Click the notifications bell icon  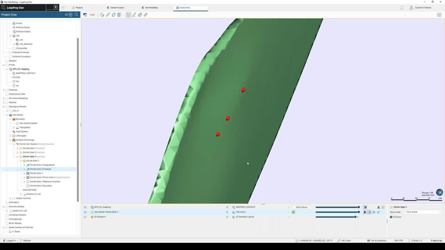pyautogui.click(x=402, y=7)
